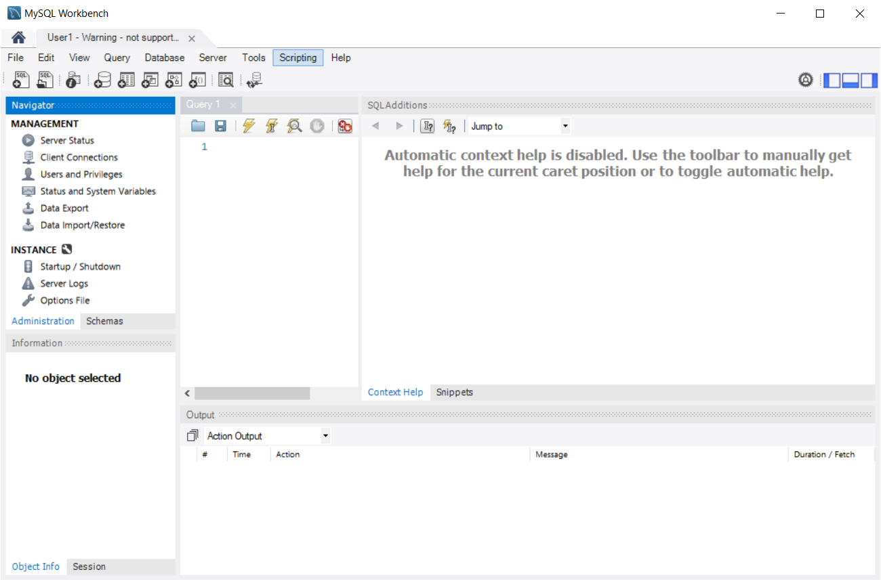
Task: Switch management mode icon beside INSTANCE
Action: tap(66, 250)
